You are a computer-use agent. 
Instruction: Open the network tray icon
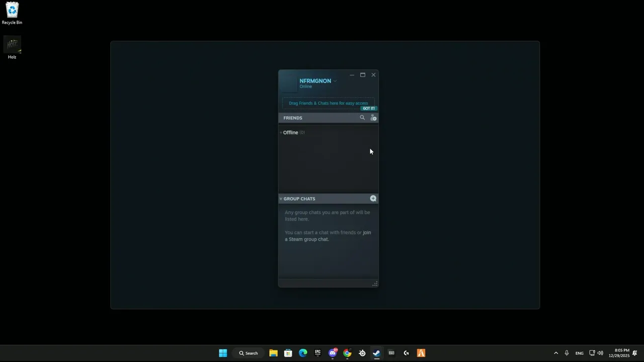[592, 353]
